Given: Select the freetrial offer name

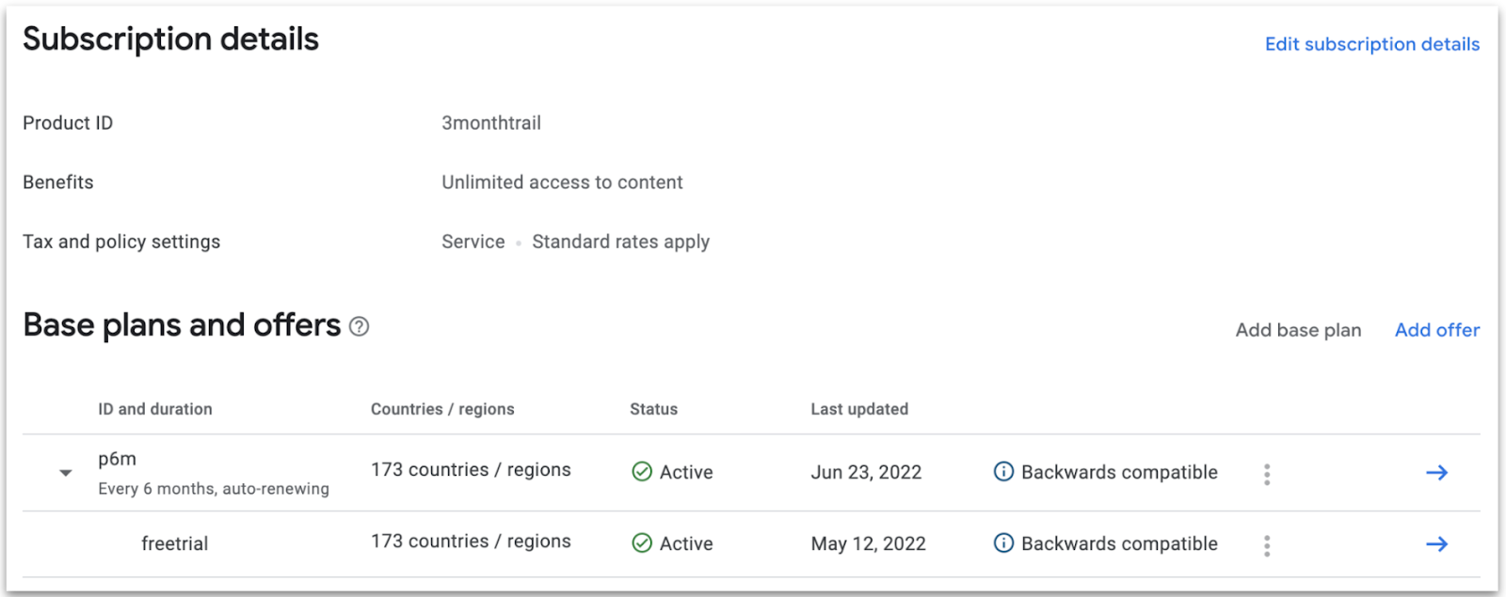Looking at the screenshot, I should 175,543.
